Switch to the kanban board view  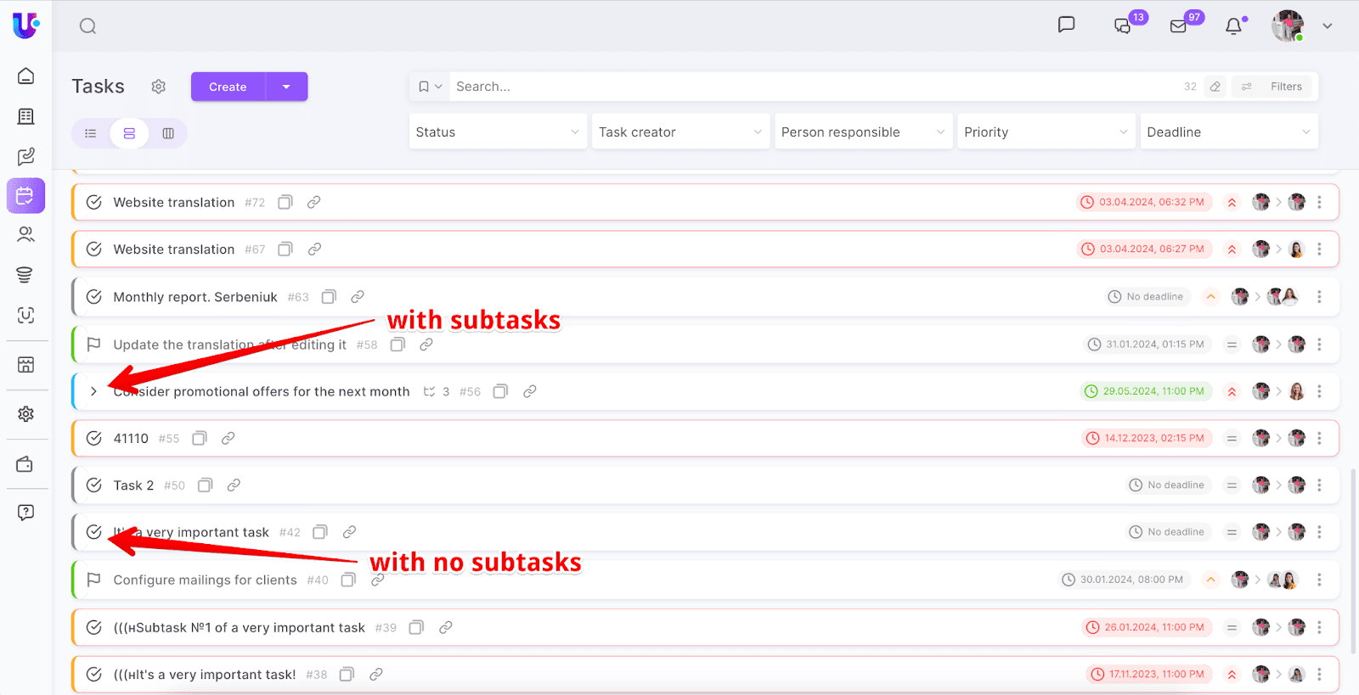pyautogui.click(x=168, y=133)
